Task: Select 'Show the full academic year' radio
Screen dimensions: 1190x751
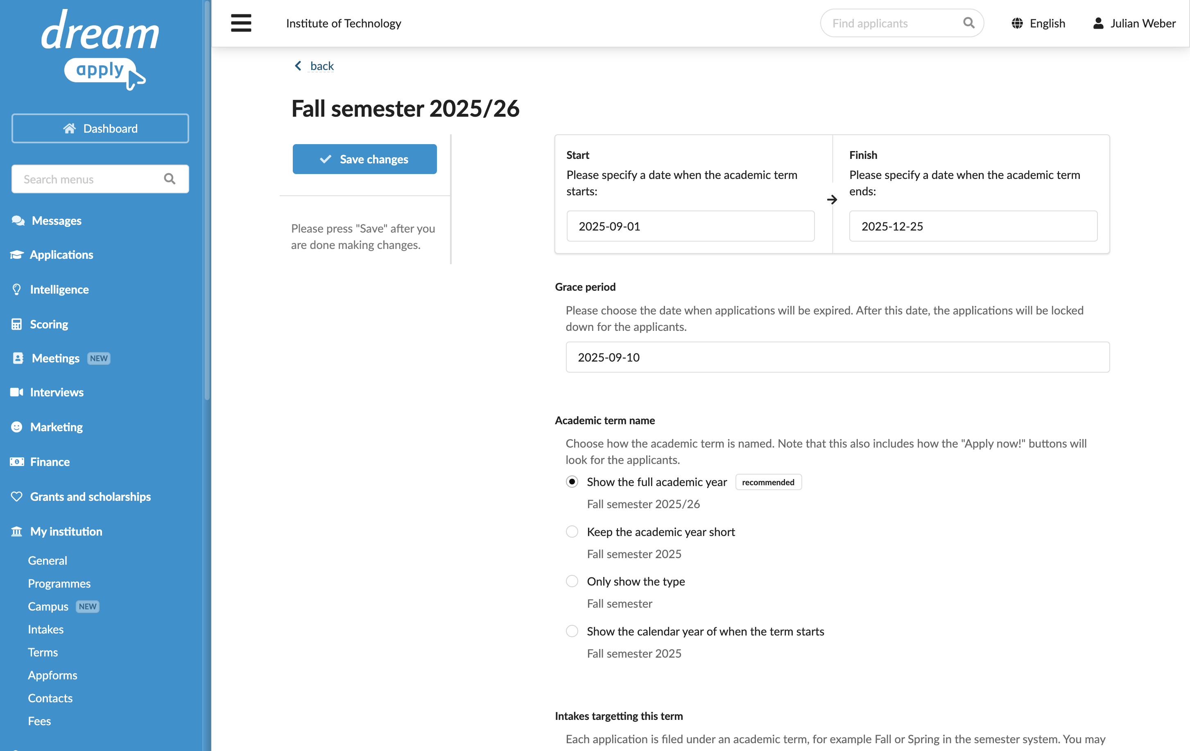Action: pos(572,482)
